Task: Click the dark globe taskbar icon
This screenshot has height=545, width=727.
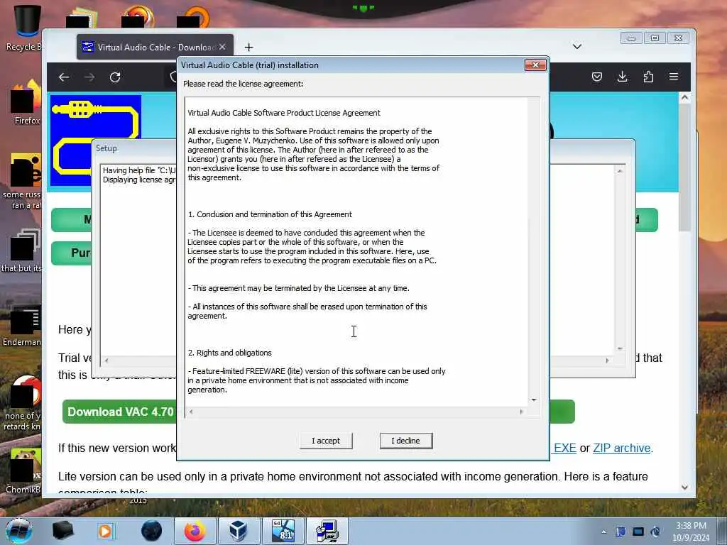Action: pyautogui.click(x=152, y=531)
